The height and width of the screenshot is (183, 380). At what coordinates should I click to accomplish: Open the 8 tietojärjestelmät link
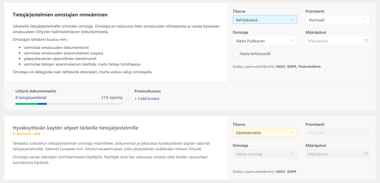click(31, 97)
